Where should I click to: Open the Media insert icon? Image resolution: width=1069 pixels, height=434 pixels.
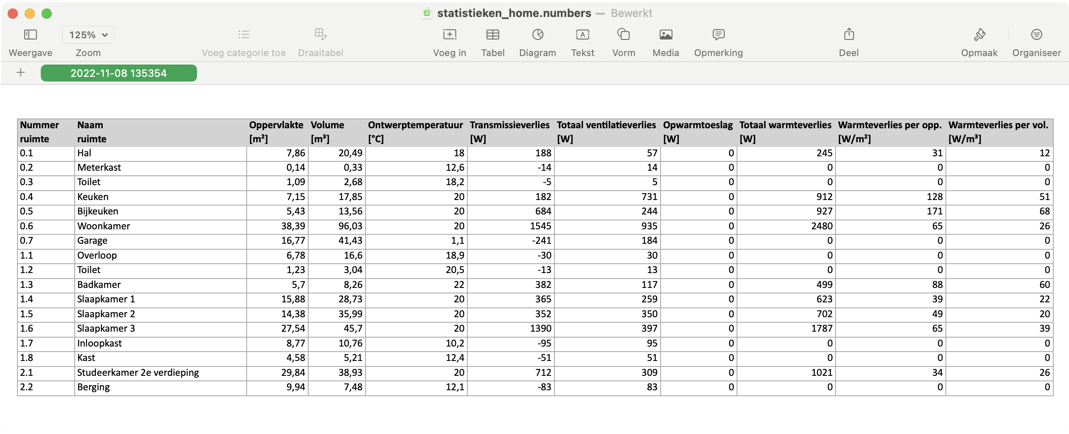(665, 40)
